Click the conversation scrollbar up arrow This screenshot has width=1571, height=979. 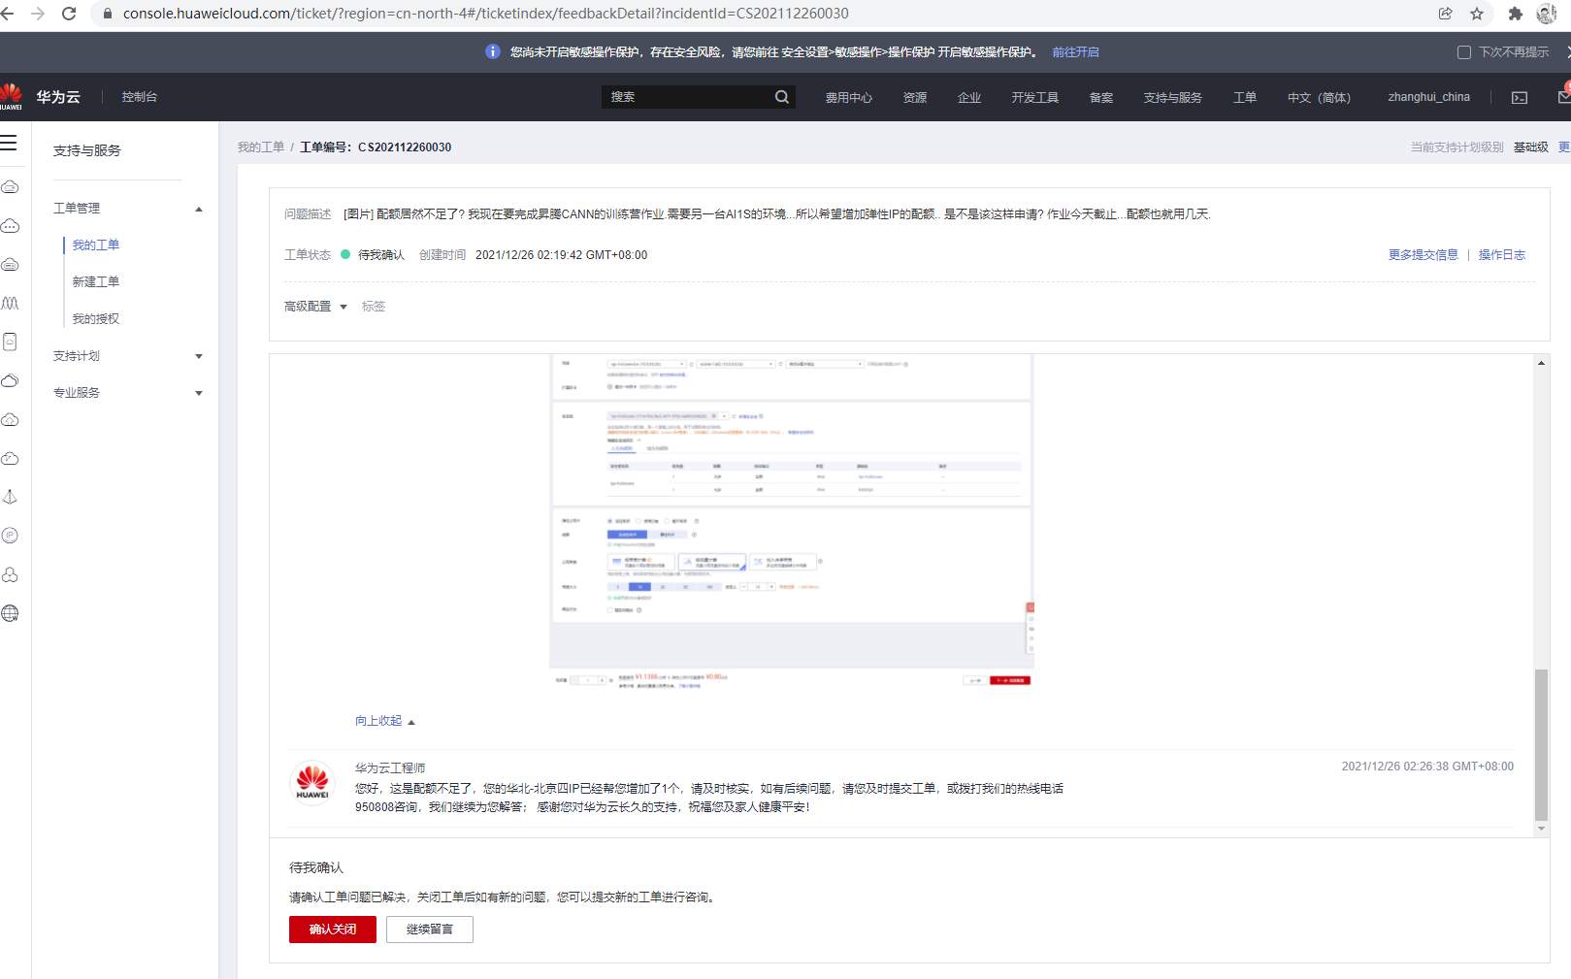coord(1541,363)
